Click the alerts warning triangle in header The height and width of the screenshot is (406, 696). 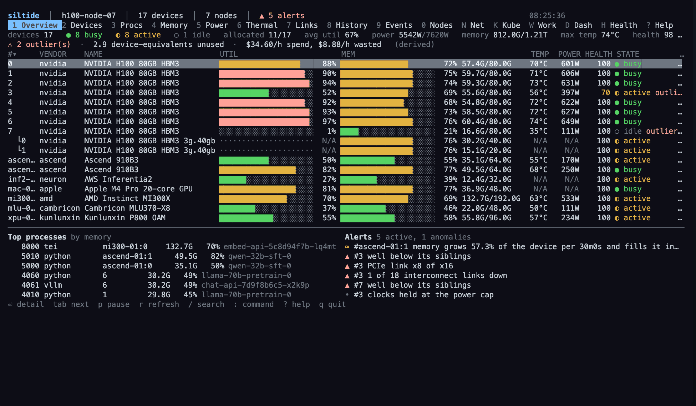[261, 16]
